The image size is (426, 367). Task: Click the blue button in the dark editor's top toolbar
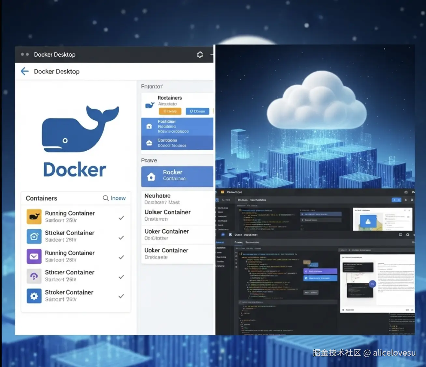tap(396, 200)
